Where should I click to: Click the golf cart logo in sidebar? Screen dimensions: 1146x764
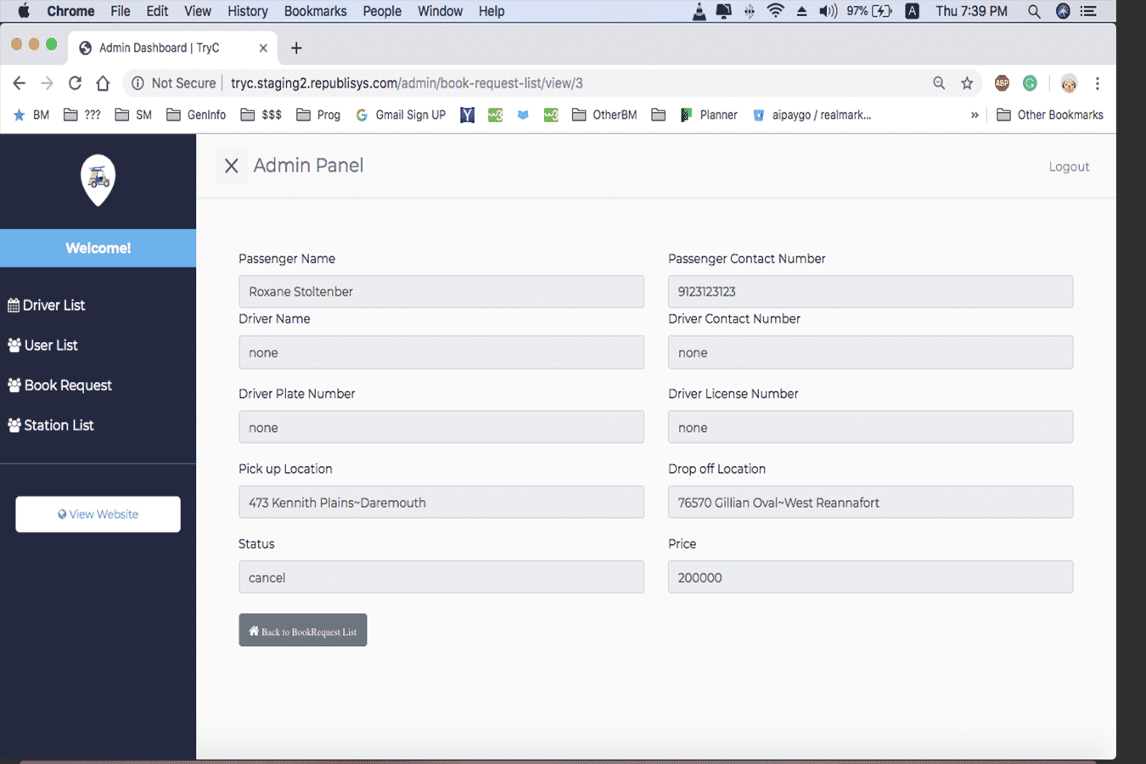click(98, 179)
